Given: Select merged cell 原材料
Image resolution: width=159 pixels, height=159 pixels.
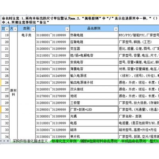Looking at the screenshot, I should (13, 85).
